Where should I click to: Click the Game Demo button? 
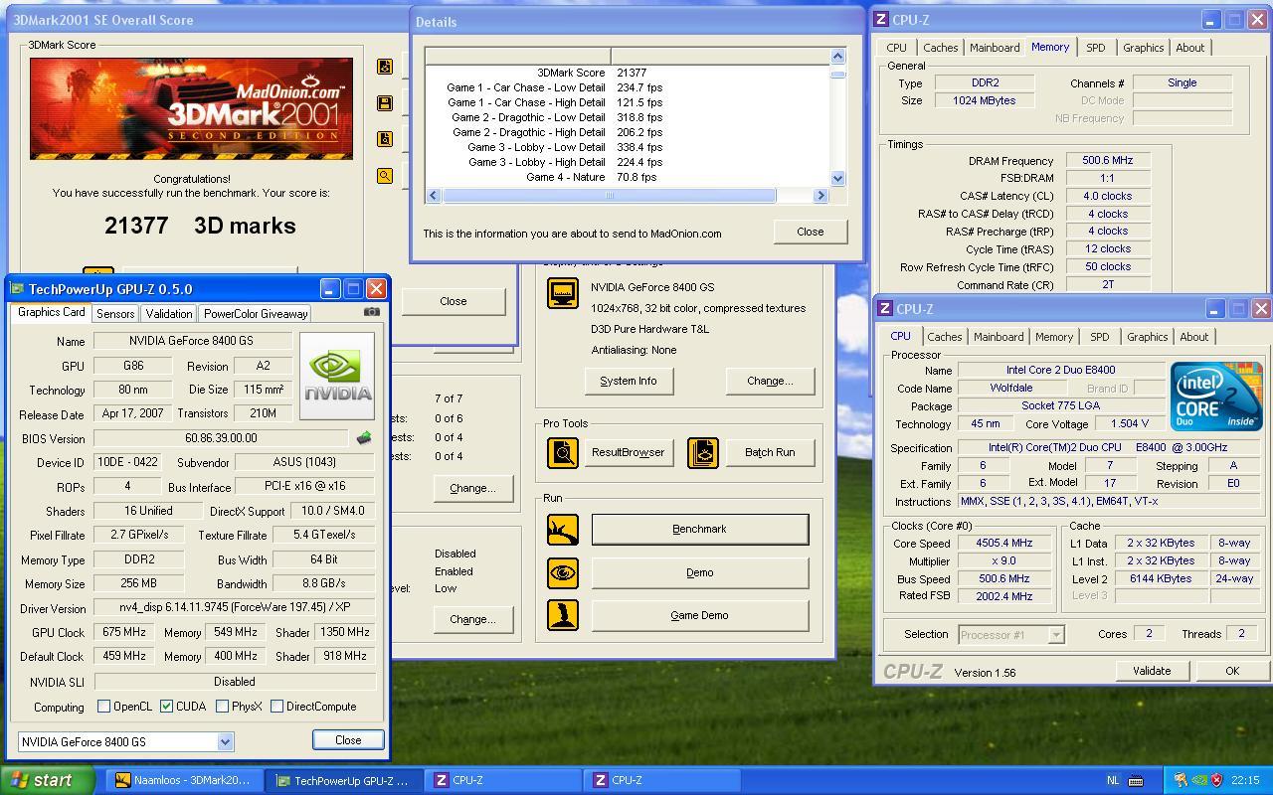[x=699, y=615]
